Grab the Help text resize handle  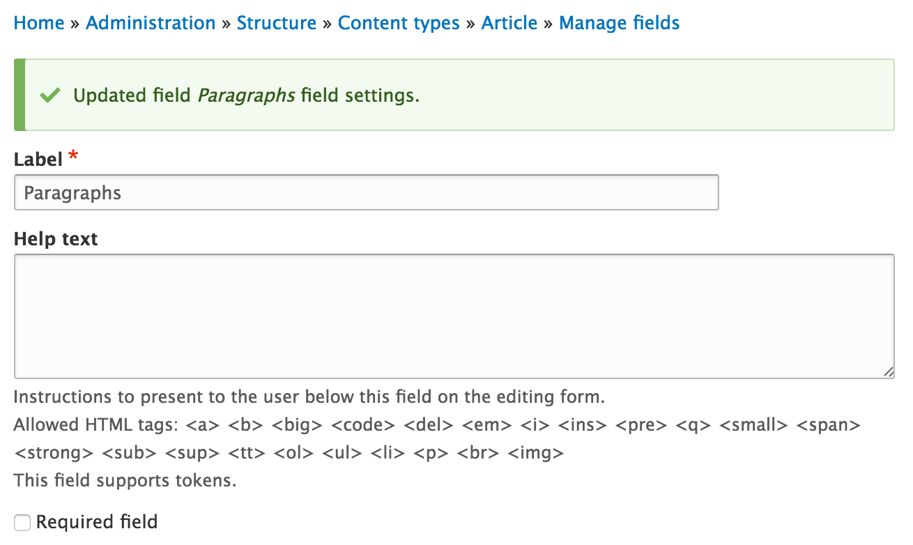pos(888,372)
